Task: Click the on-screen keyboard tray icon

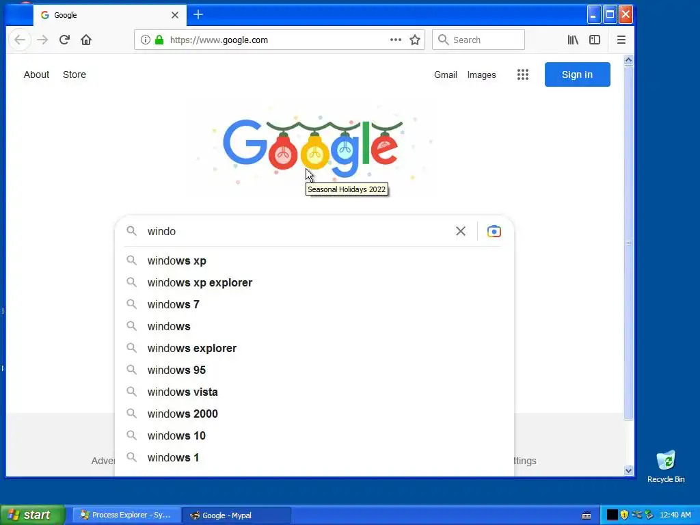Action: click(587, 515)
